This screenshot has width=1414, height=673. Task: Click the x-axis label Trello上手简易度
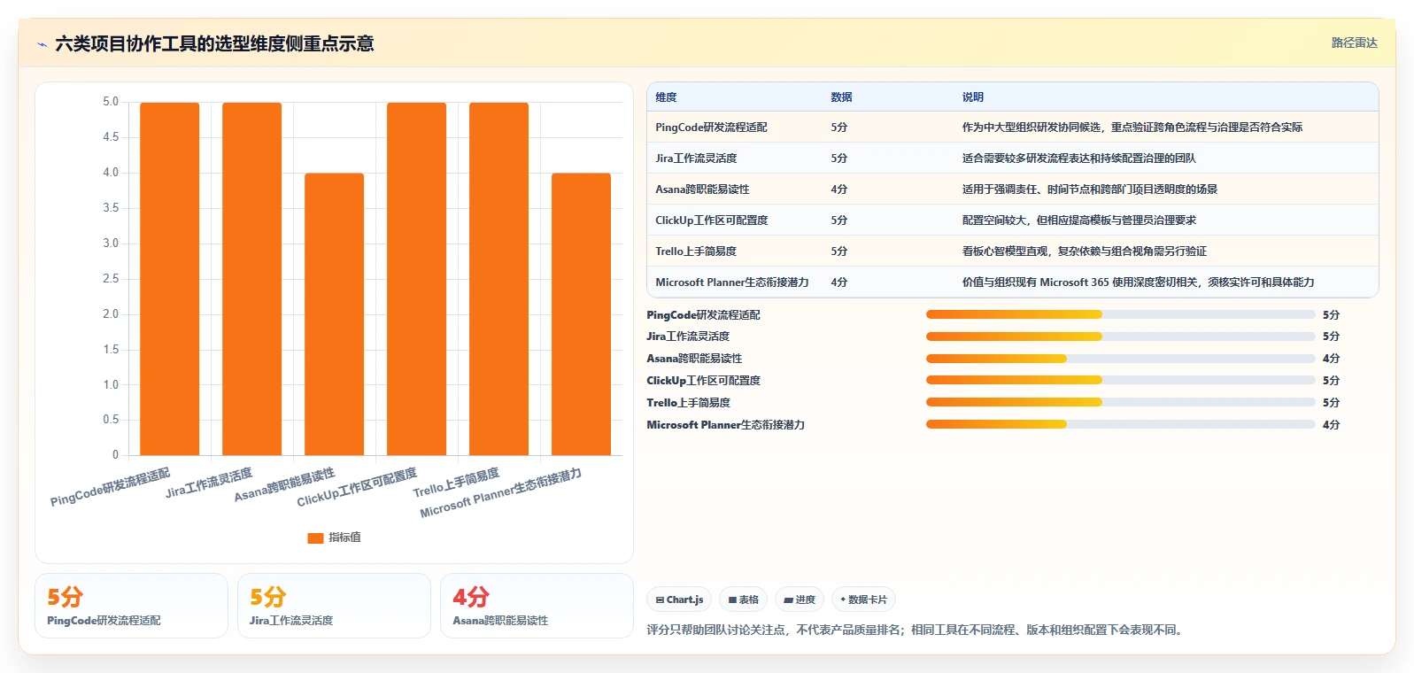tap(456, 483)
